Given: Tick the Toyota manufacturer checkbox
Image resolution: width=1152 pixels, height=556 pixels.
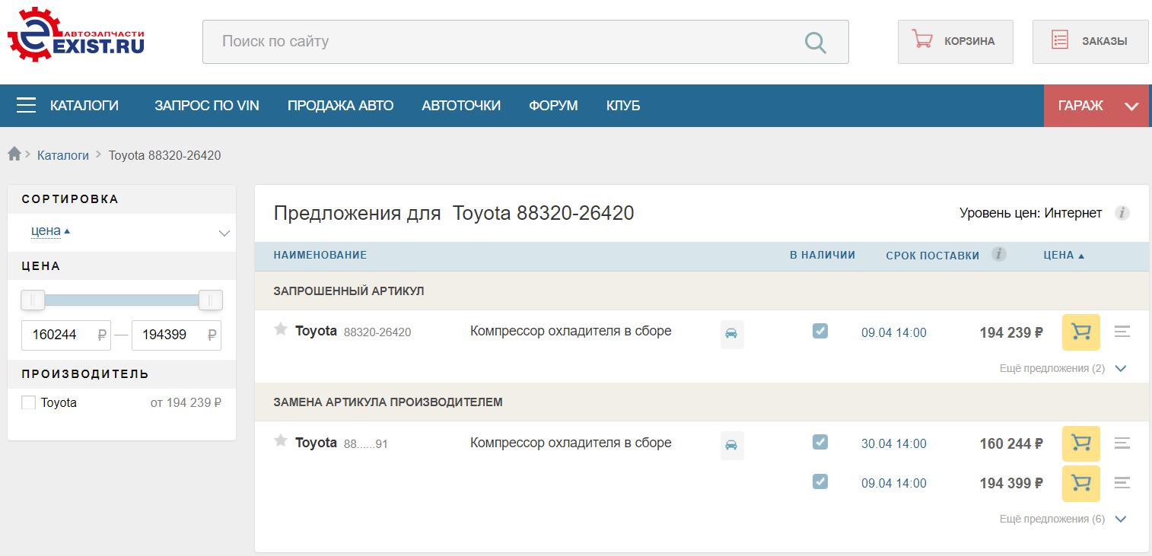Looking at the screenshot, I should tap(29, 402).
